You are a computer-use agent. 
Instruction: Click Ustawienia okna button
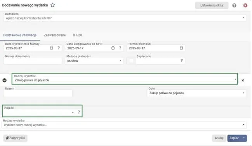click(212, 5)
